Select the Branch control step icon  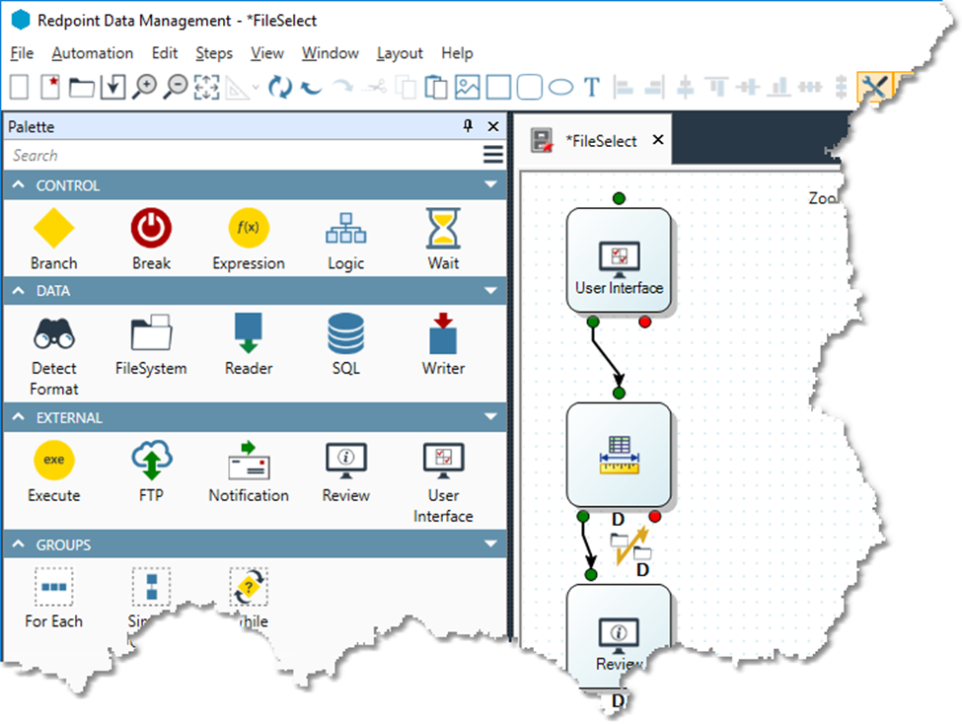53,229
